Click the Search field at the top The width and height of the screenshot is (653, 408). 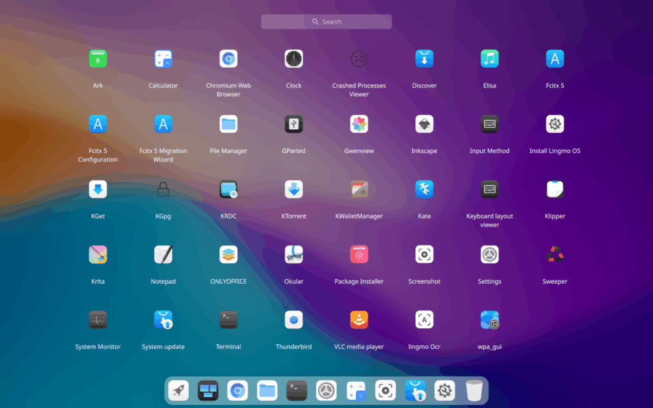click(x=326, y=22)
